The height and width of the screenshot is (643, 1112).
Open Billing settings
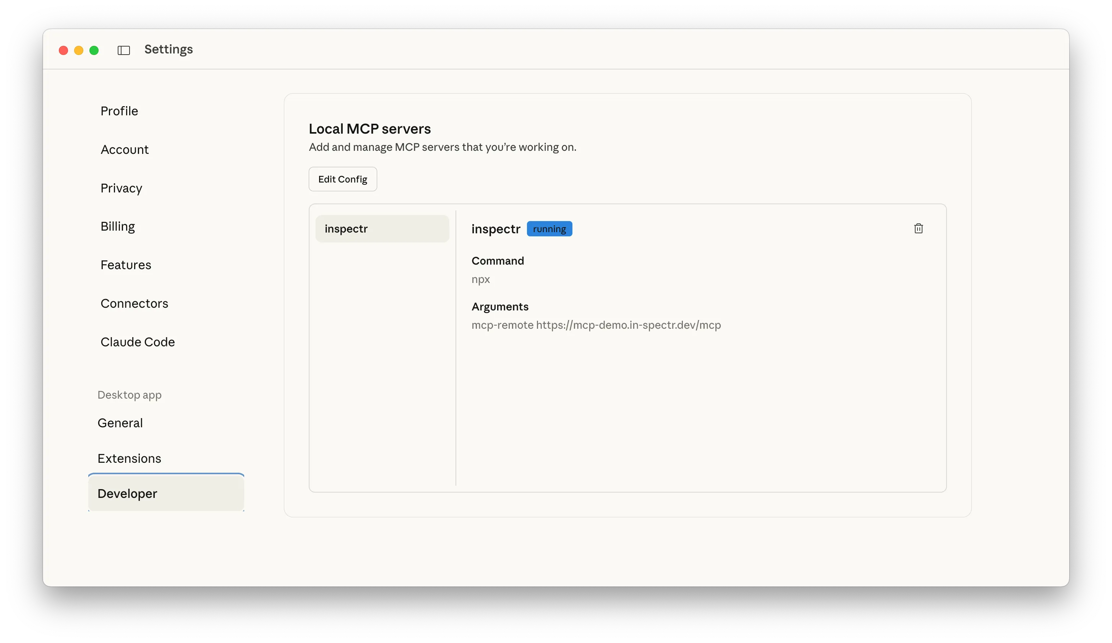(117, 226)
